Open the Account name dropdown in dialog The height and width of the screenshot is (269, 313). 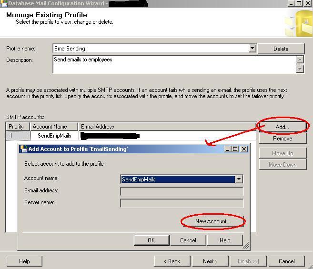point(239,179)
